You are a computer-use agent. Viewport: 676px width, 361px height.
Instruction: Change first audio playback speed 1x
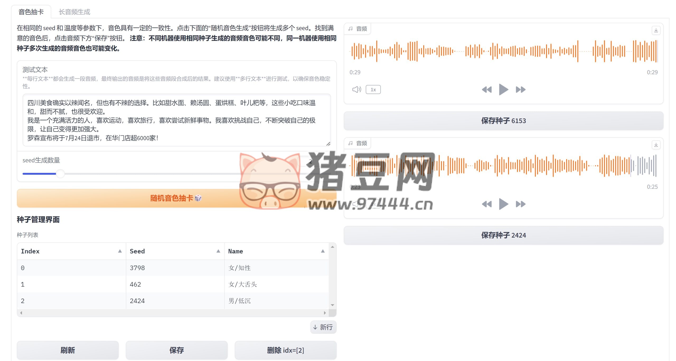(373, 90)
